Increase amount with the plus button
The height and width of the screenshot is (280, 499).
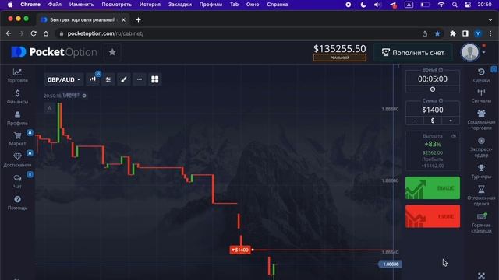[x=451, y=121]
